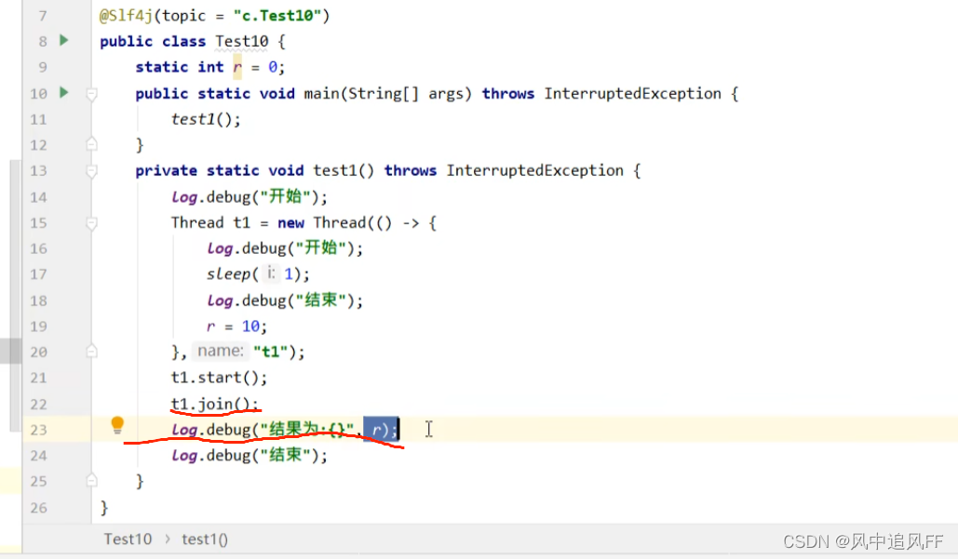Viewport: 958px width, 559px height.
Task: Collapse the test1 method using its fold arrow
Action: [90, 170]
